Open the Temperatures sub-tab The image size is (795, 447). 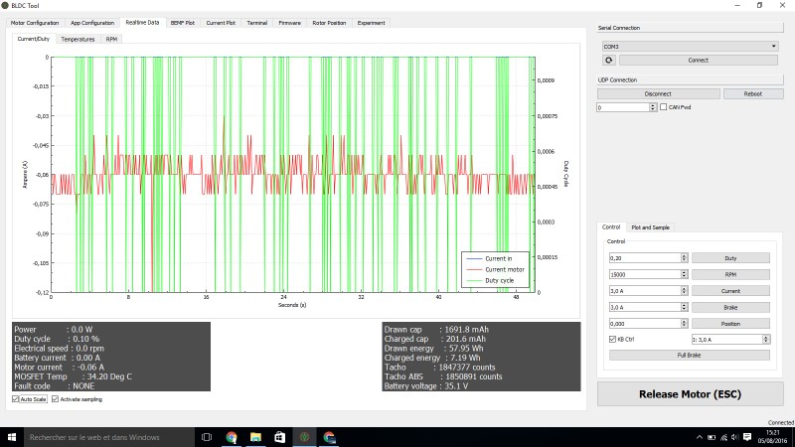click(x=78, y=39)
